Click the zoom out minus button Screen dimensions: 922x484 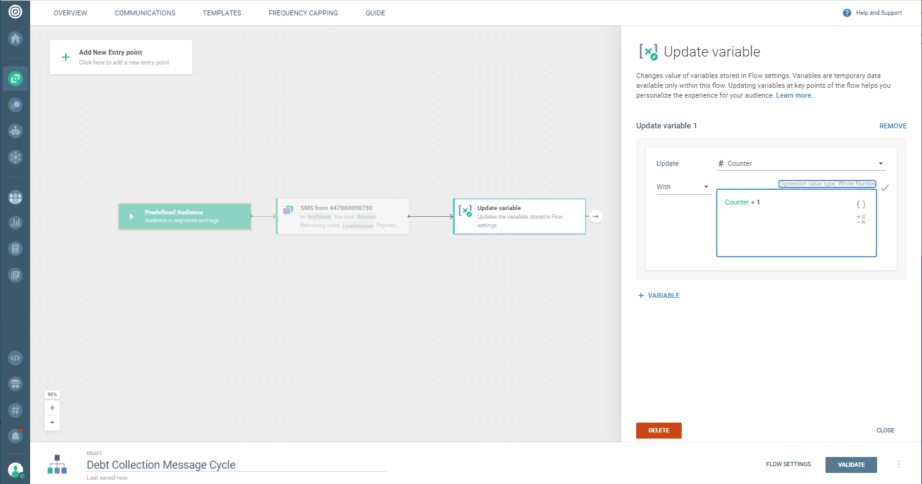pyautogui.click(x=52, y=423)
